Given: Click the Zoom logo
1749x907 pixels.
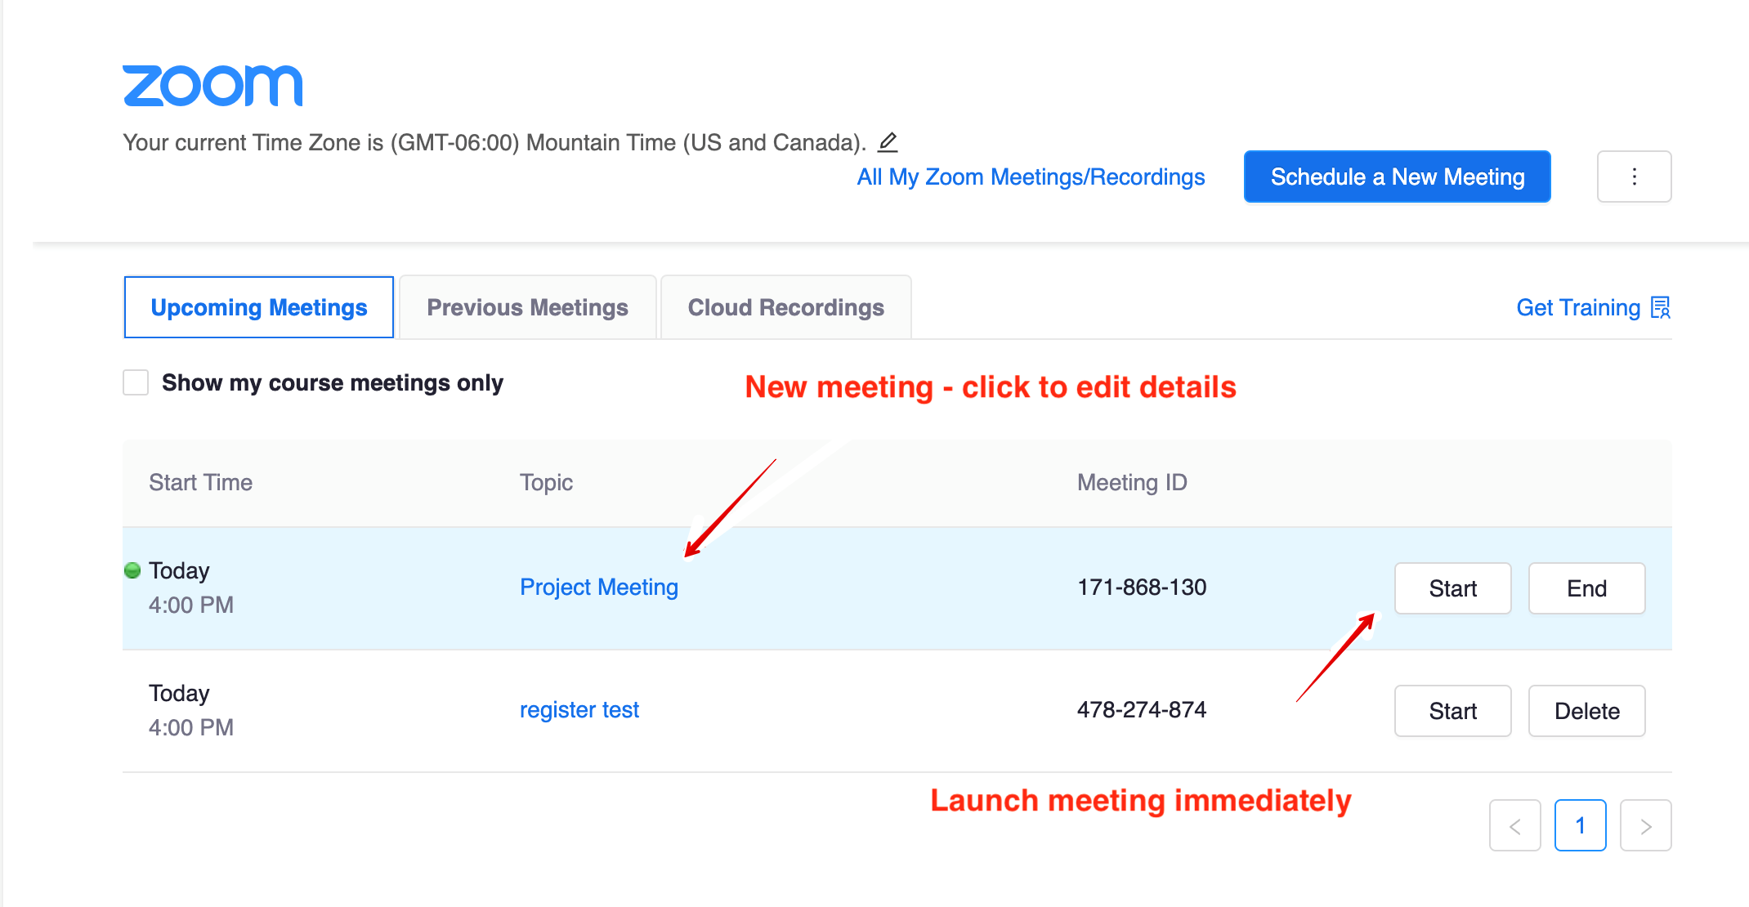Looking at the screenshot, I should (x=212, y=86).
